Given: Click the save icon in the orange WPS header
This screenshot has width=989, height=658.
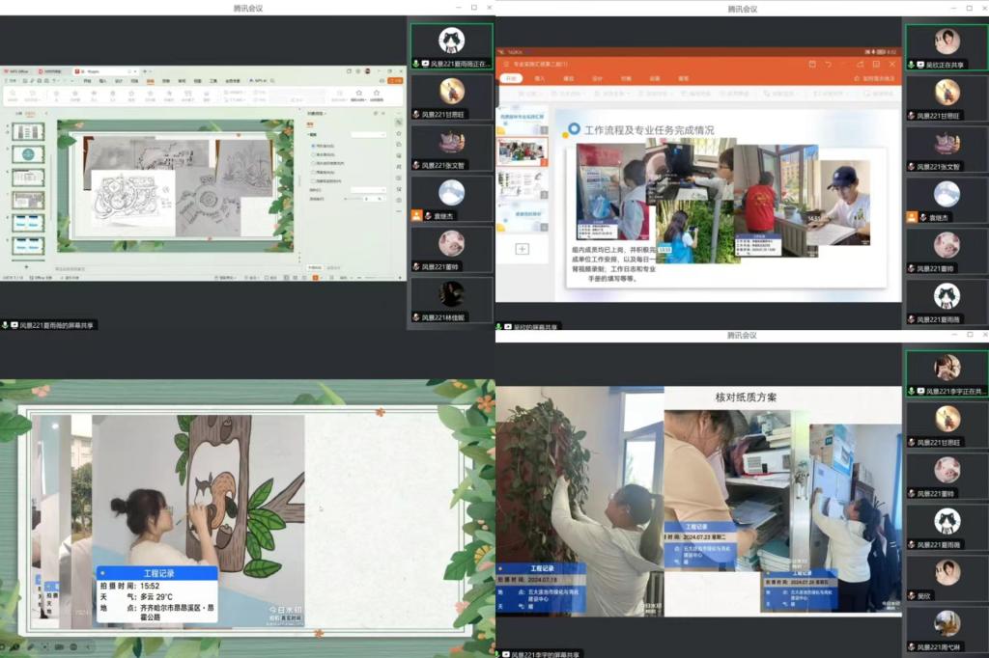Looking at the screenshot, I should [x=811, y=64].
